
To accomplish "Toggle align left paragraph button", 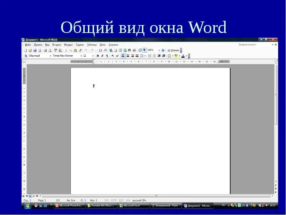I will coord(123,56).
